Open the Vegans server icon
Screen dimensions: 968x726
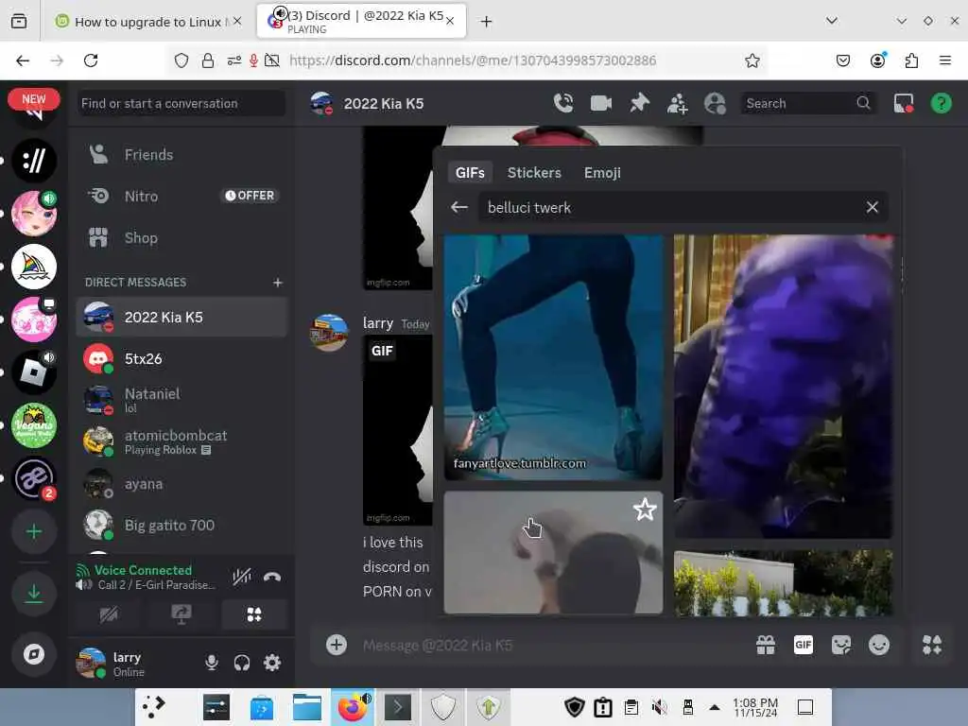click(34, 425)
